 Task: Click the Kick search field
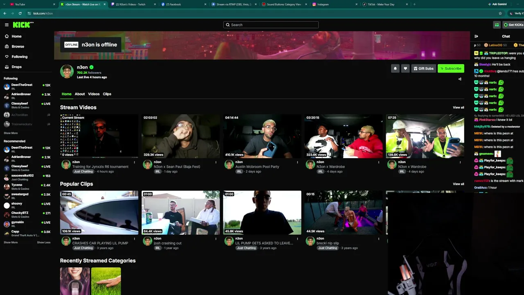(271, 25)
